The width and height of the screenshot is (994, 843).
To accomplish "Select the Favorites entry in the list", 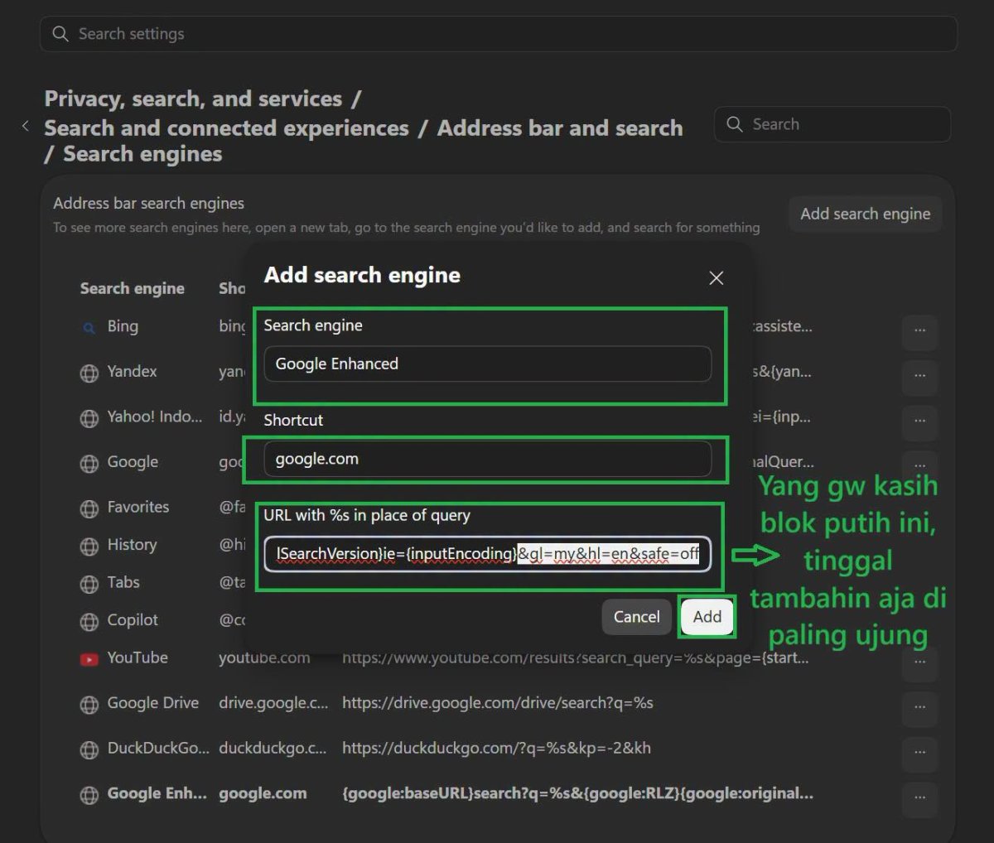I will (138, 507).
